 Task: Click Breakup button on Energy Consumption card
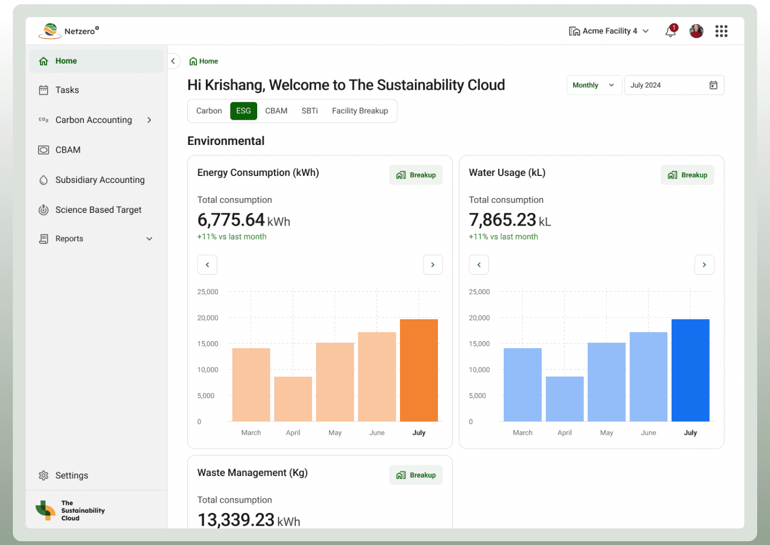415,175
